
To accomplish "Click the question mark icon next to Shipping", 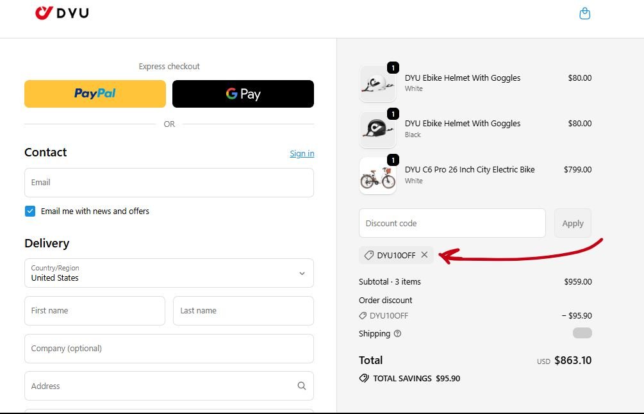I will [x=397, y=334].
